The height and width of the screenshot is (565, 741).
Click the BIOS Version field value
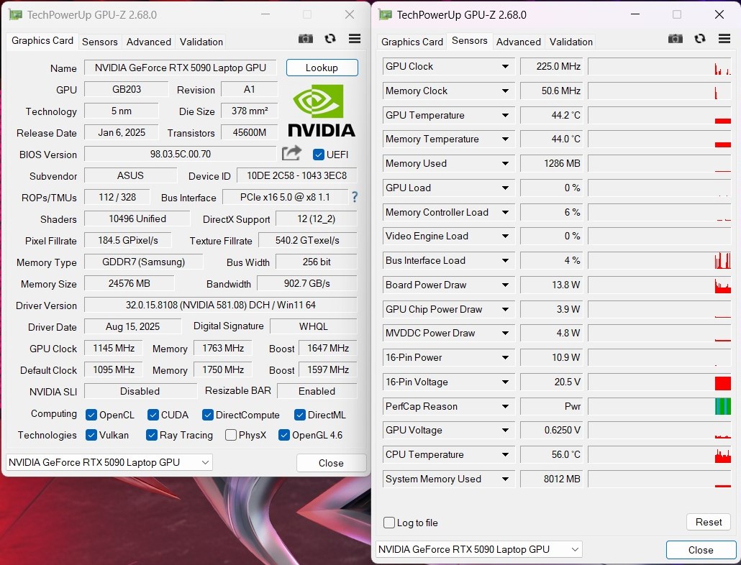(x=181, y=154)
